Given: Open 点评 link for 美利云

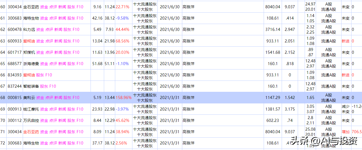Looking at the screenshot, I should click(x=49, y=97).
